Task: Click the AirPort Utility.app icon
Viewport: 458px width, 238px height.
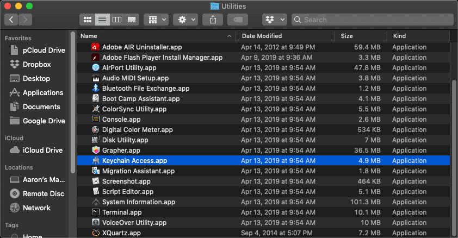Action: pos(96,68)
